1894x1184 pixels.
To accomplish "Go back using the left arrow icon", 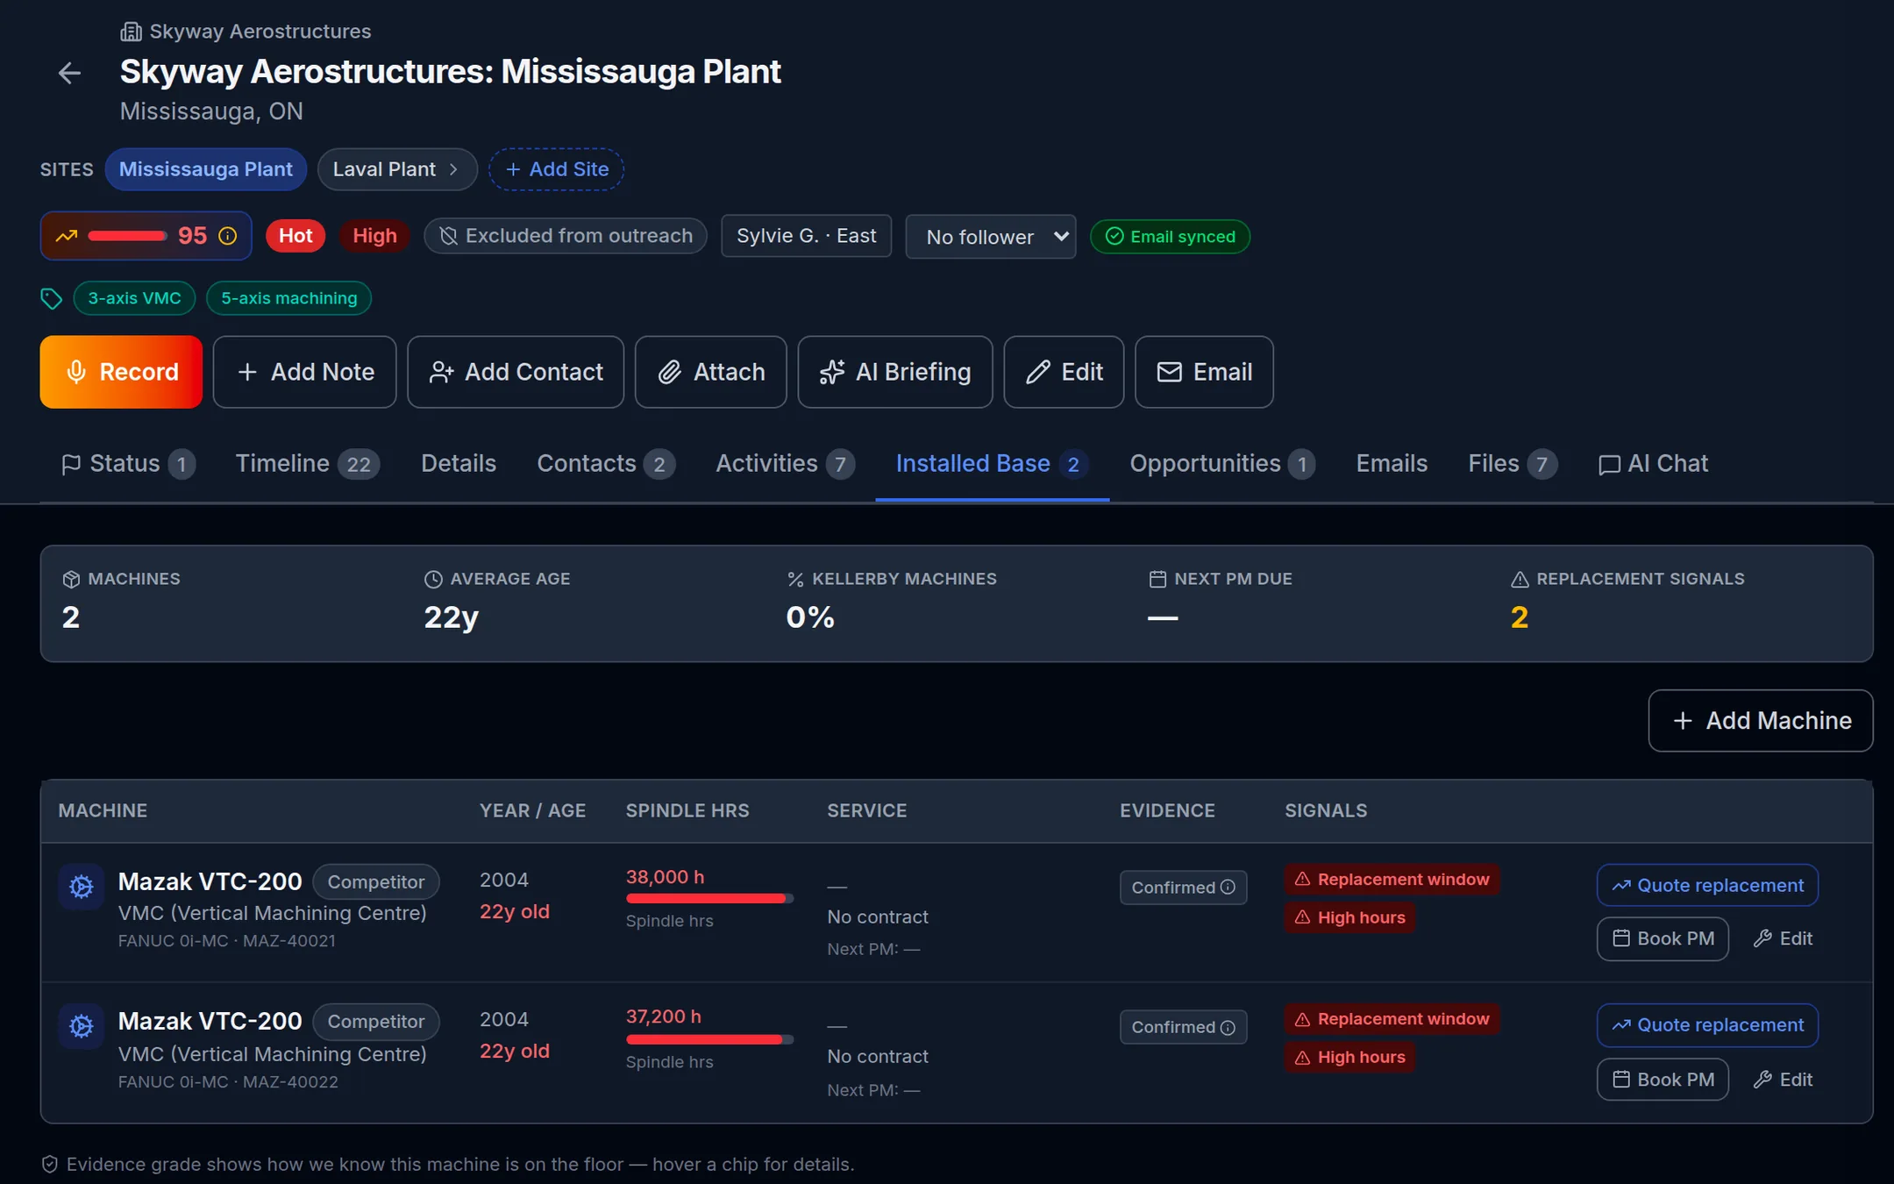I will coord(69,73).
